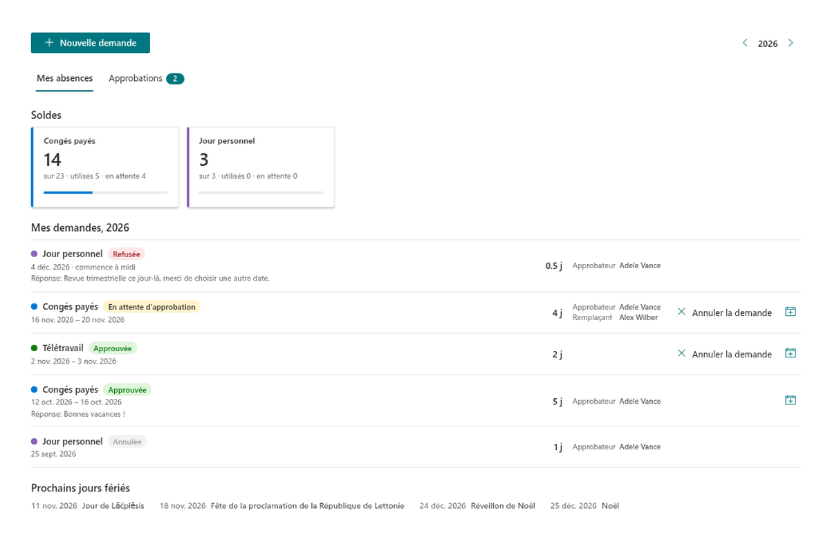
Task: Open the Approbations tab
Action: [x=146, y=79]
